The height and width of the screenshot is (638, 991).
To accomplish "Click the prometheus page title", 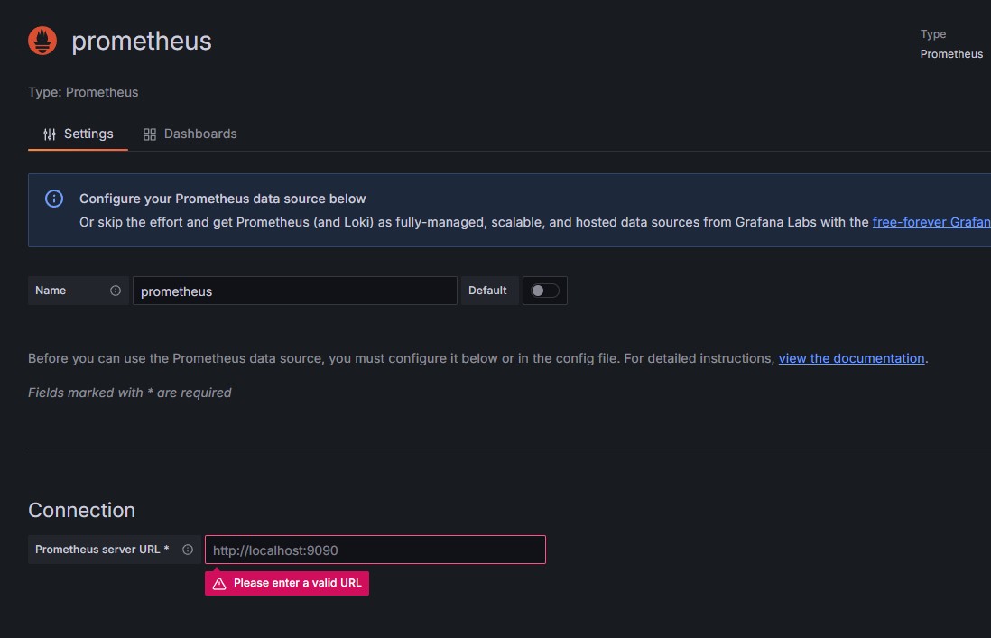I will click(141, 40).
